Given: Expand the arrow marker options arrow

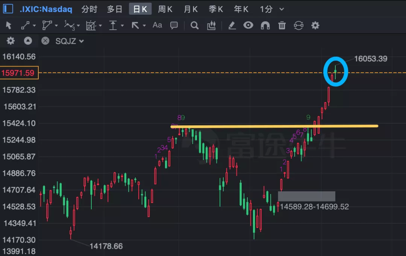Looking at the screenshot, I should 144,26.
